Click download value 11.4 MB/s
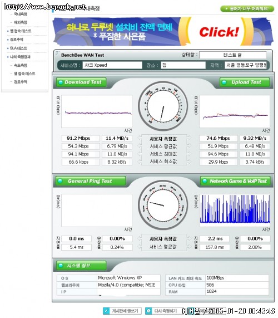Viewport: 278px width, 318px height. click(117, 138)
